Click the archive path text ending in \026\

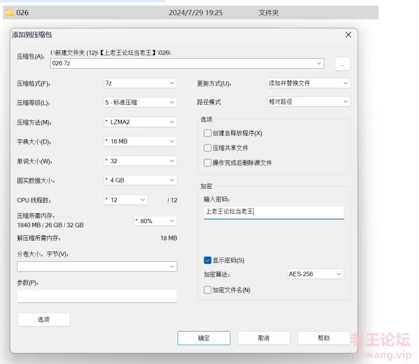pyautogui.click(x=111, y=53)
